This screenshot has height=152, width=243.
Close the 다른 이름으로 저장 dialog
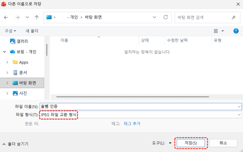click(238, 4)
